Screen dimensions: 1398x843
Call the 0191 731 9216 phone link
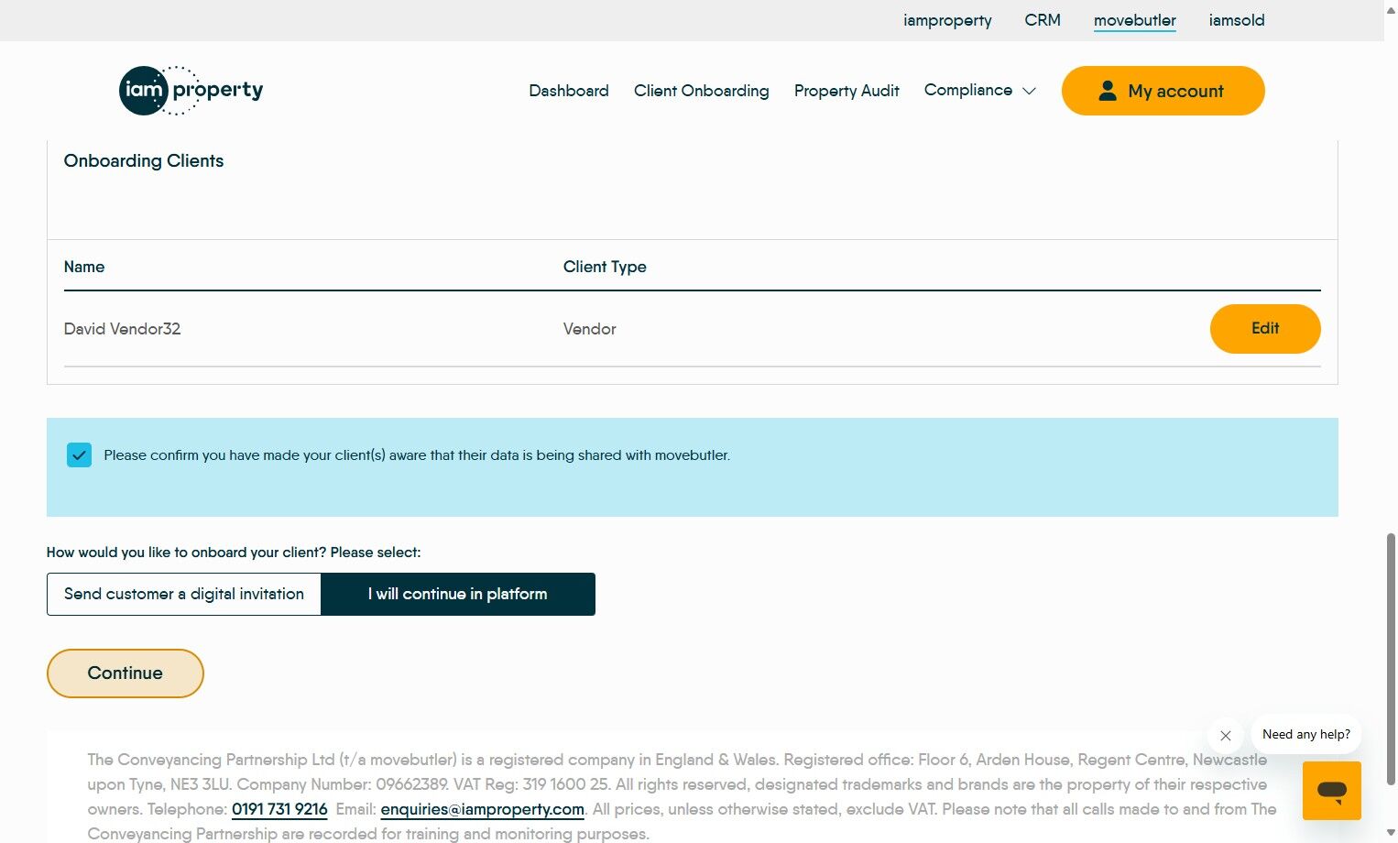279,809
